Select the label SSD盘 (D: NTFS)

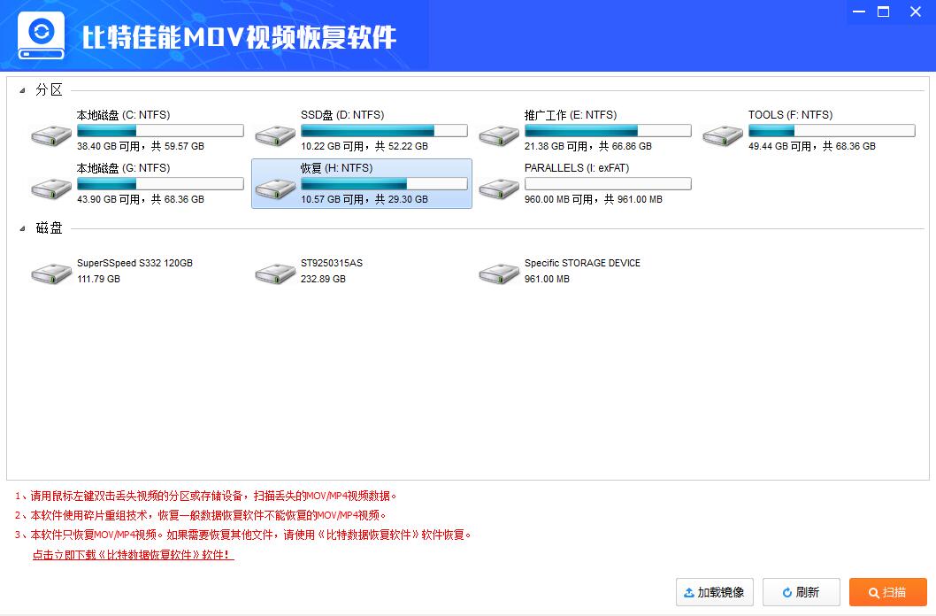point(342,115)
